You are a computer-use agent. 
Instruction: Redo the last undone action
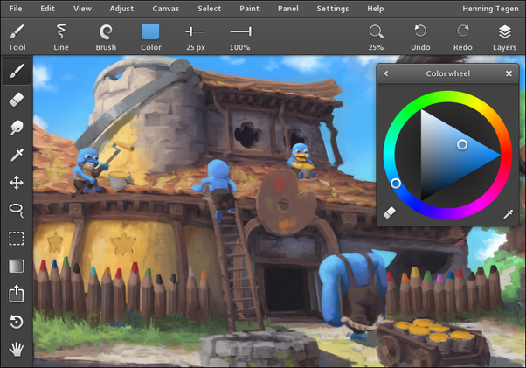tap(463, 37)
